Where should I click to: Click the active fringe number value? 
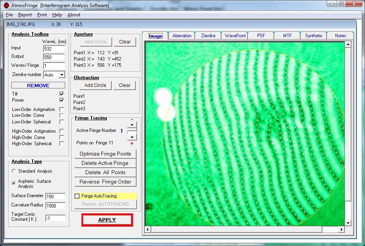121,131
